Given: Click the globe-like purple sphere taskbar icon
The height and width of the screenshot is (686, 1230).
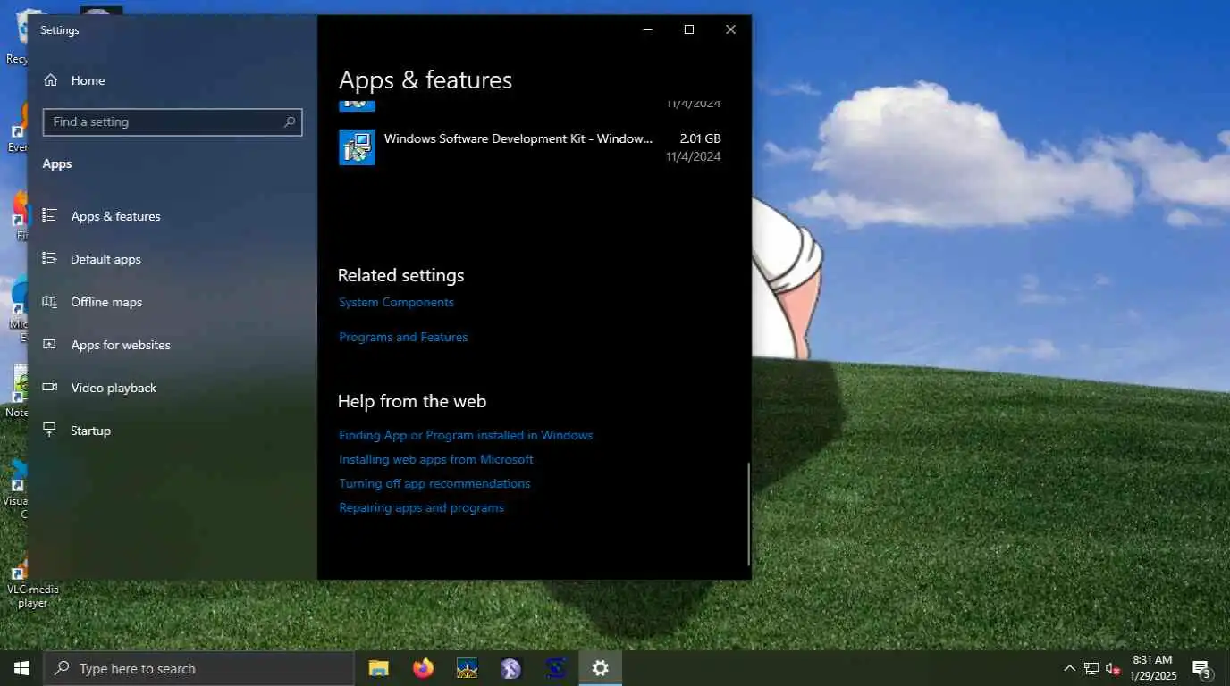Looking at the screenshot, I should click(510, 668).
